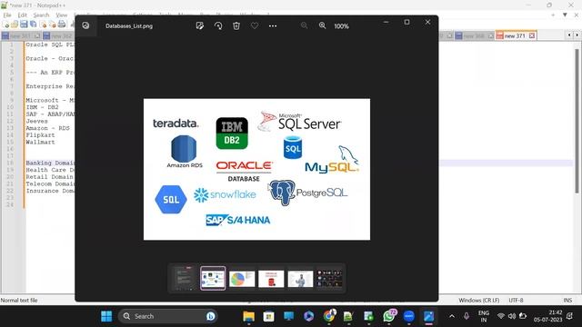Open the down-triangle dropdown in Notepad++ menu bar
The image size is (582, 327).
(565, 15)
